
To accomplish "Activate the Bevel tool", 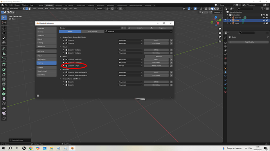I will [4, 74].
